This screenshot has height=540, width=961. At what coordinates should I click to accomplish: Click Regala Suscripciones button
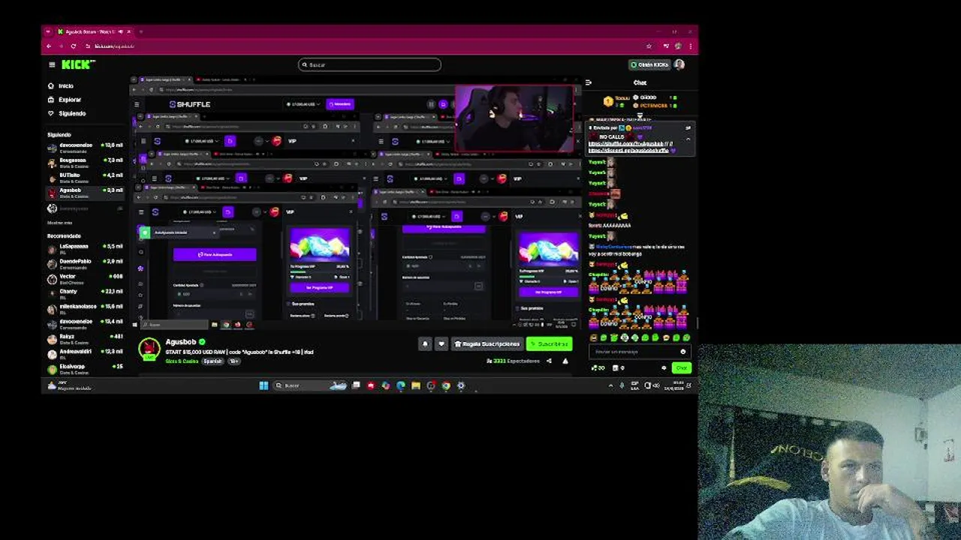pyautogui.click(x=486, y=344)
